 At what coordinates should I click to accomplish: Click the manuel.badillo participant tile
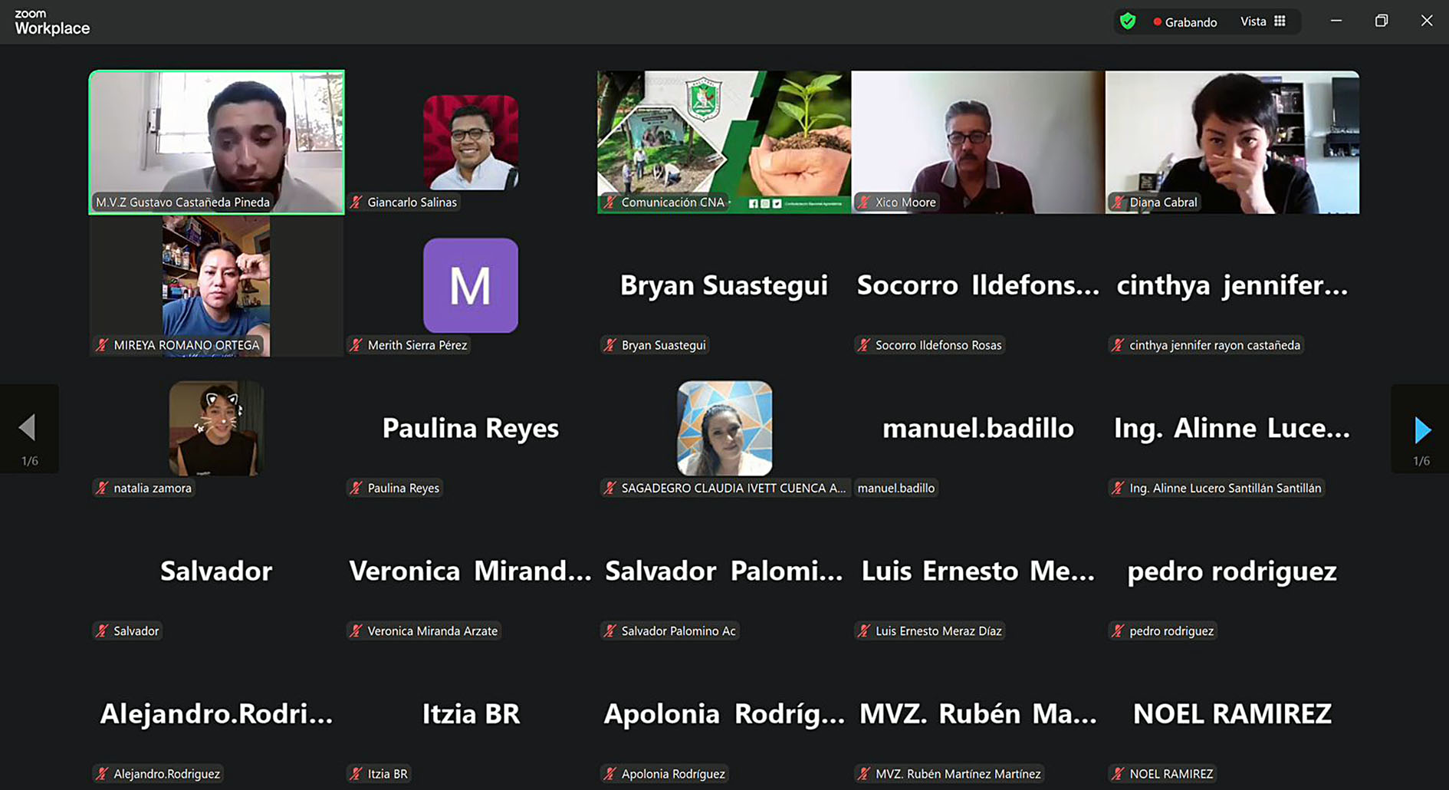pos(978,428)
